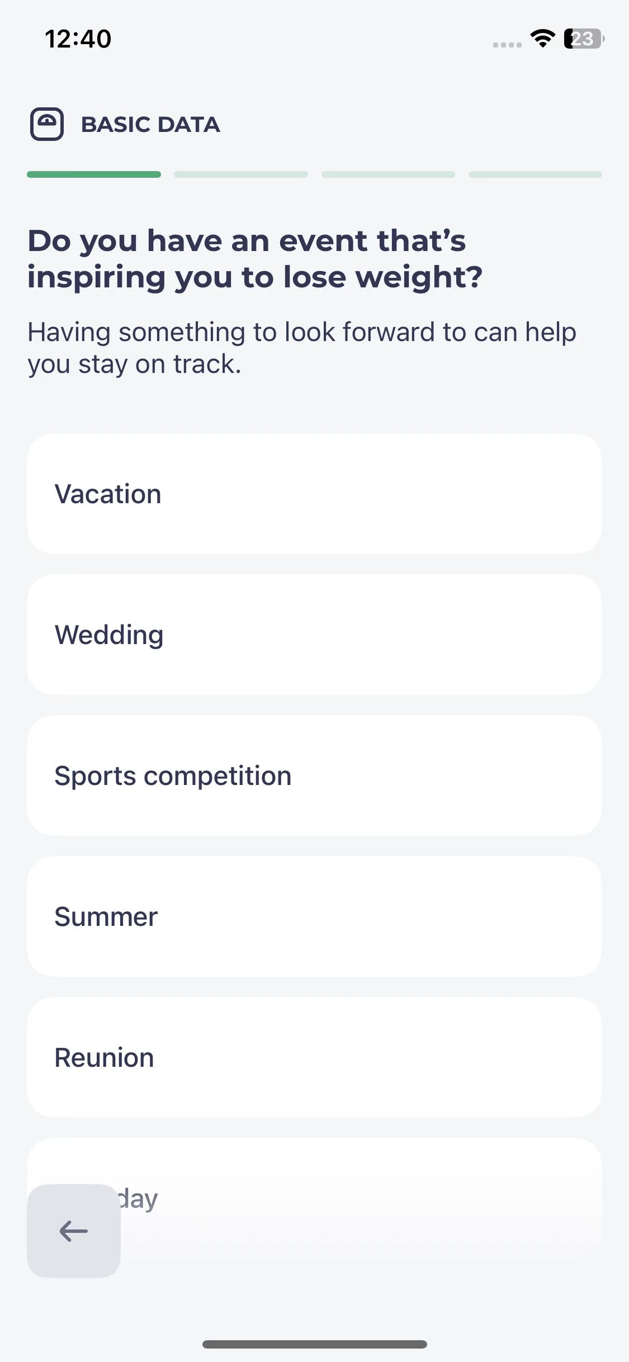Pick the Sports competition option

pos(314,775)
